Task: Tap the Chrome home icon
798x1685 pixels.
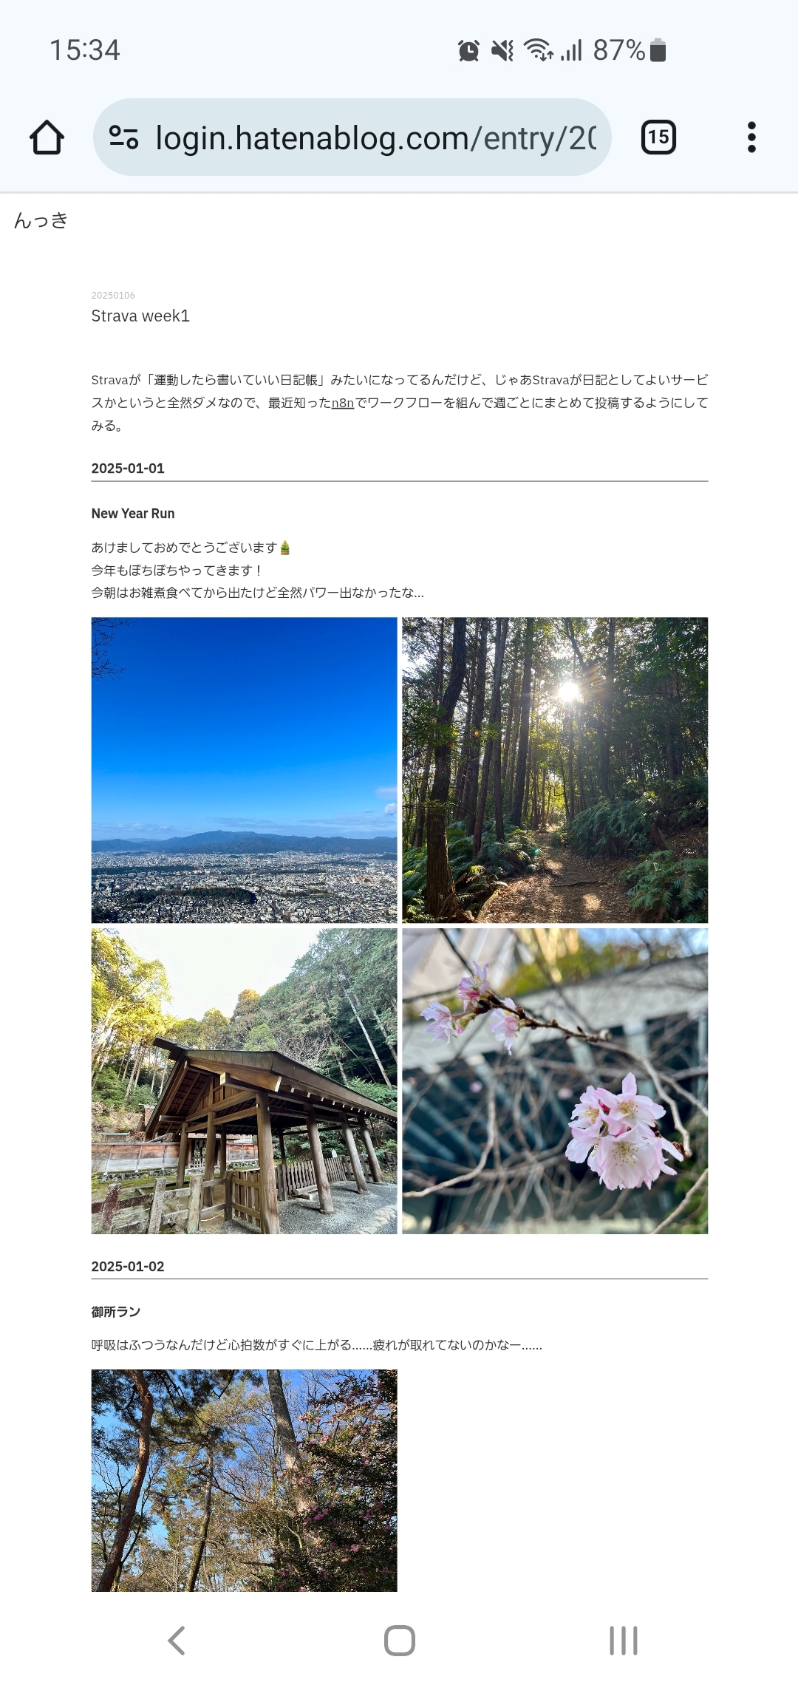Action: tap(47, 137)
